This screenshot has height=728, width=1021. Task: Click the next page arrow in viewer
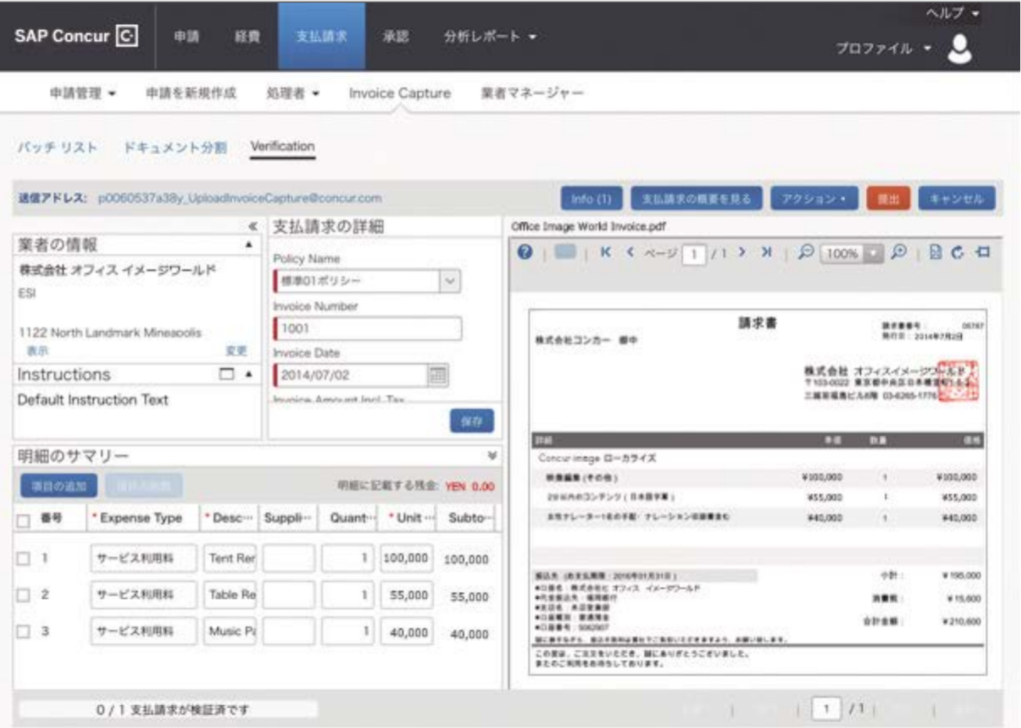[x=742, y=253]
